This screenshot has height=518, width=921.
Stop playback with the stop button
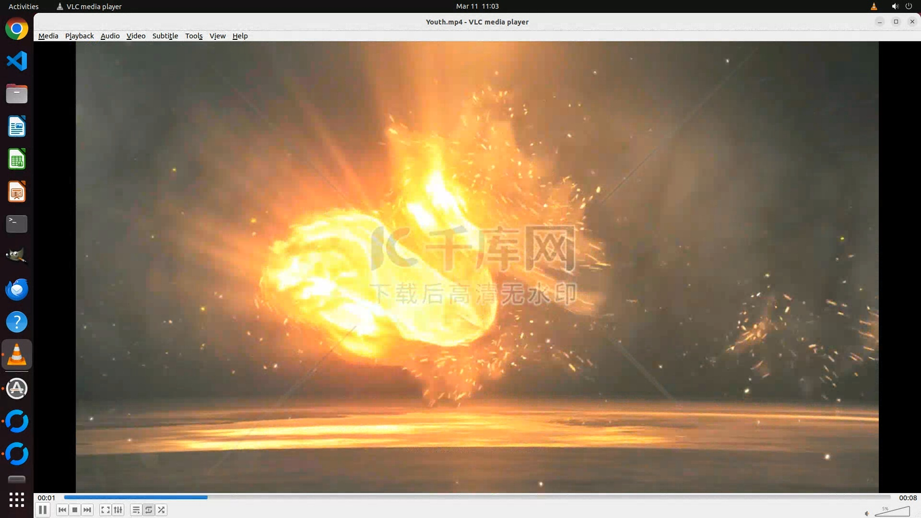click(75, 510)
